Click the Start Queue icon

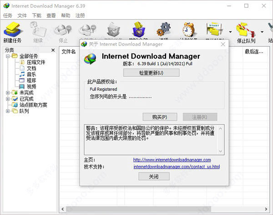pos(214,29)
